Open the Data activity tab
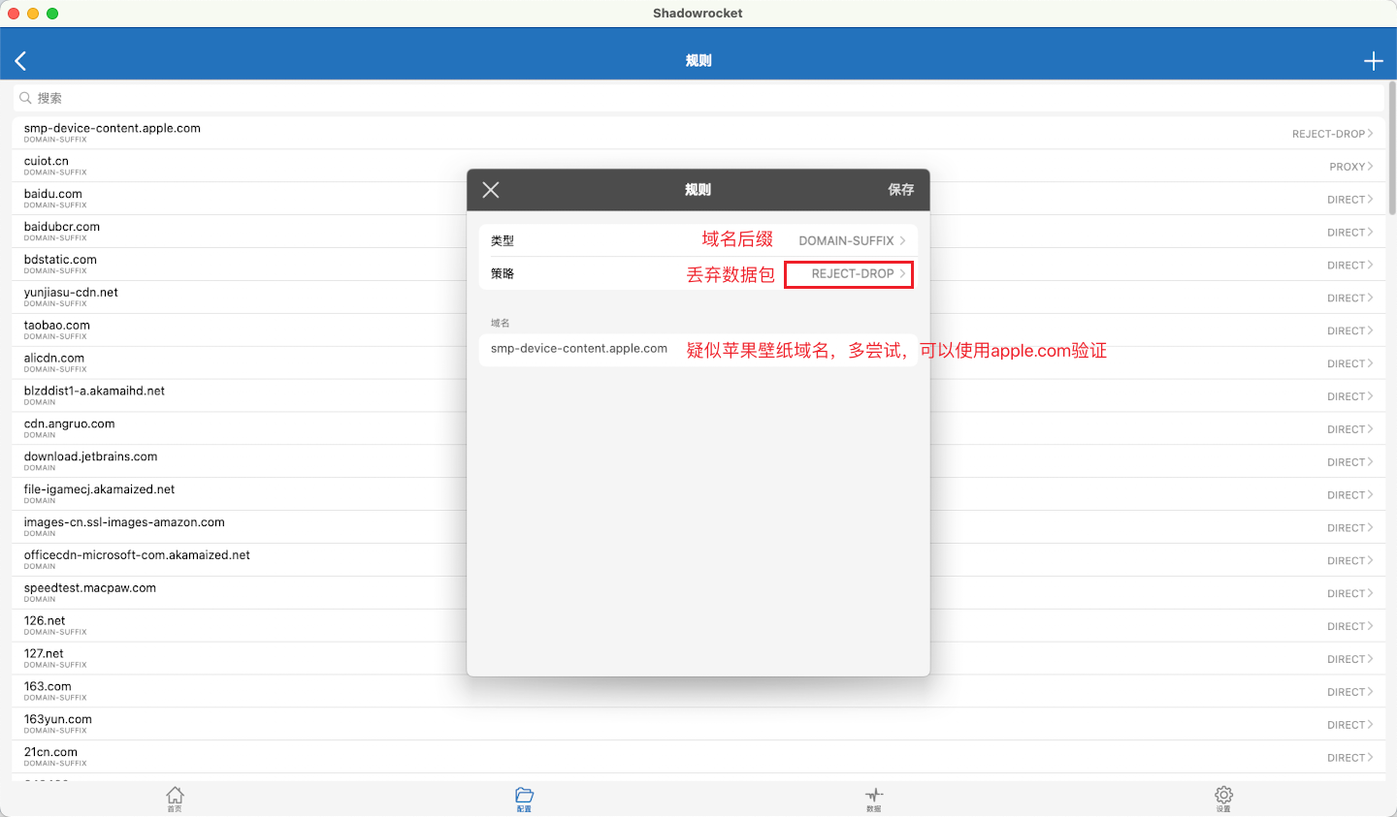This screenshot has width=1397, height=817. pyautogui.click(x=873, y=799)
